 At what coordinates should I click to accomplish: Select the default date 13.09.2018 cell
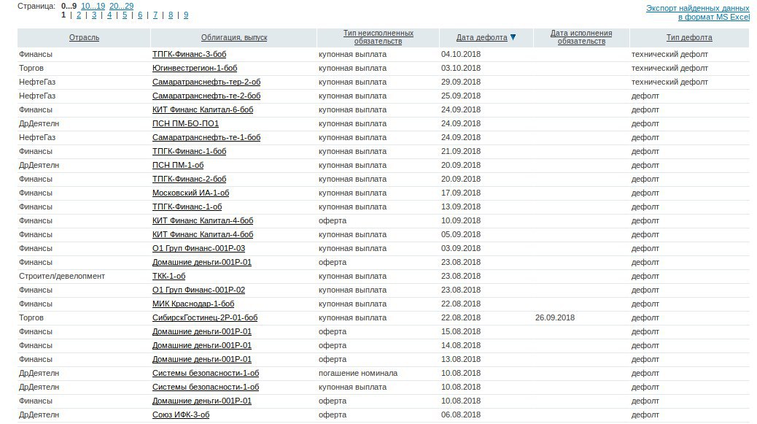tap(461, 207)
